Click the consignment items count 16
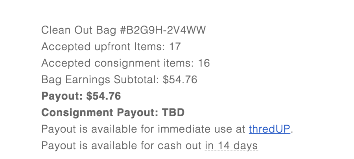This screenshot has width=354, height=159. click(204, 63)
